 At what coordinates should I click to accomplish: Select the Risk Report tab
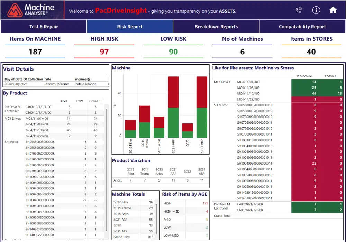[130, 27]
